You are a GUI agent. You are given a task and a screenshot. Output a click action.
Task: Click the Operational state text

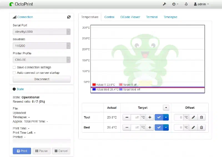(30, 97)
